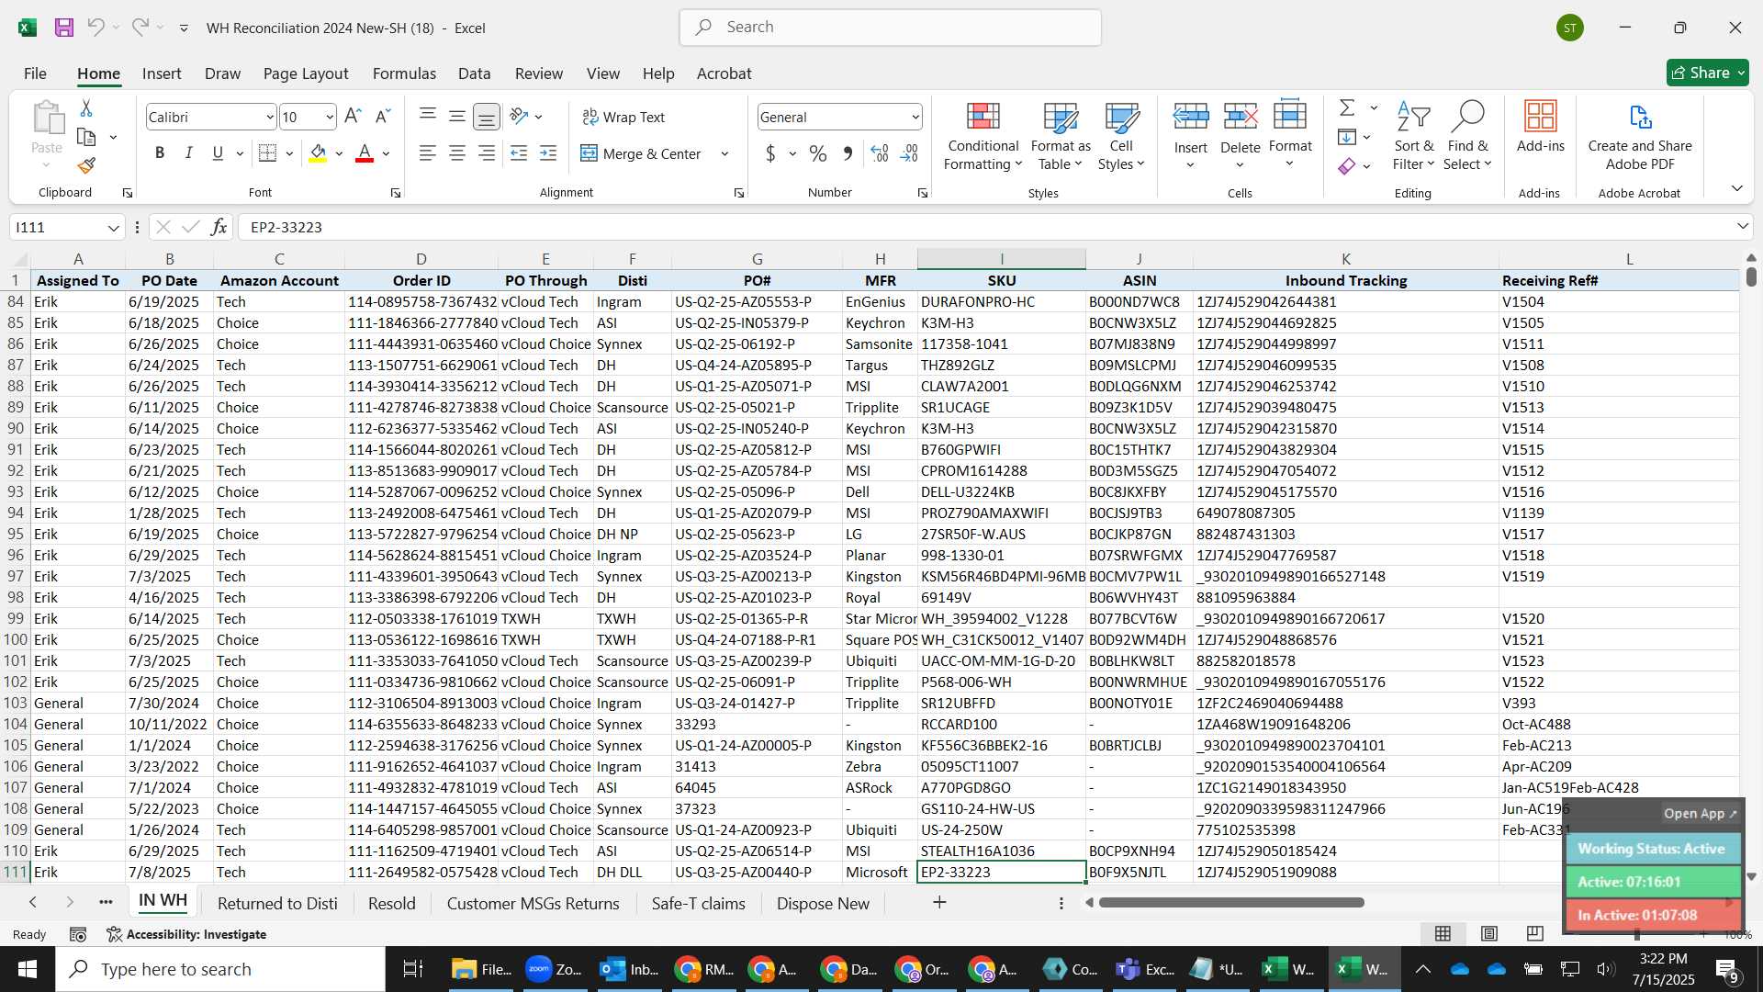Open the Name Box dropdown arrow
Image resolution: width=1763 pixels, height=992 pixels.
[113, 227]
